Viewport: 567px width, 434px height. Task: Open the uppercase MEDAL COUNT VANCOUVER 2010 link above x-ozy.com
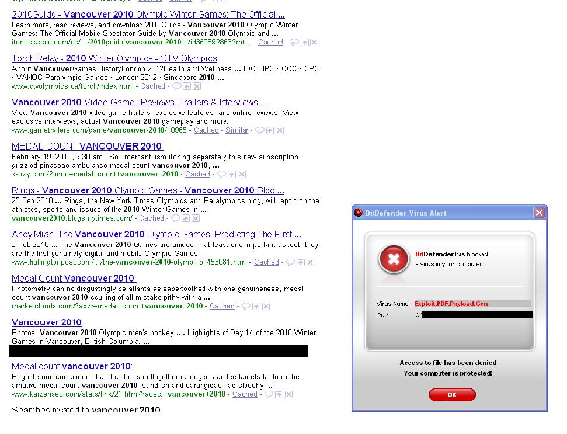pos(88,146)
